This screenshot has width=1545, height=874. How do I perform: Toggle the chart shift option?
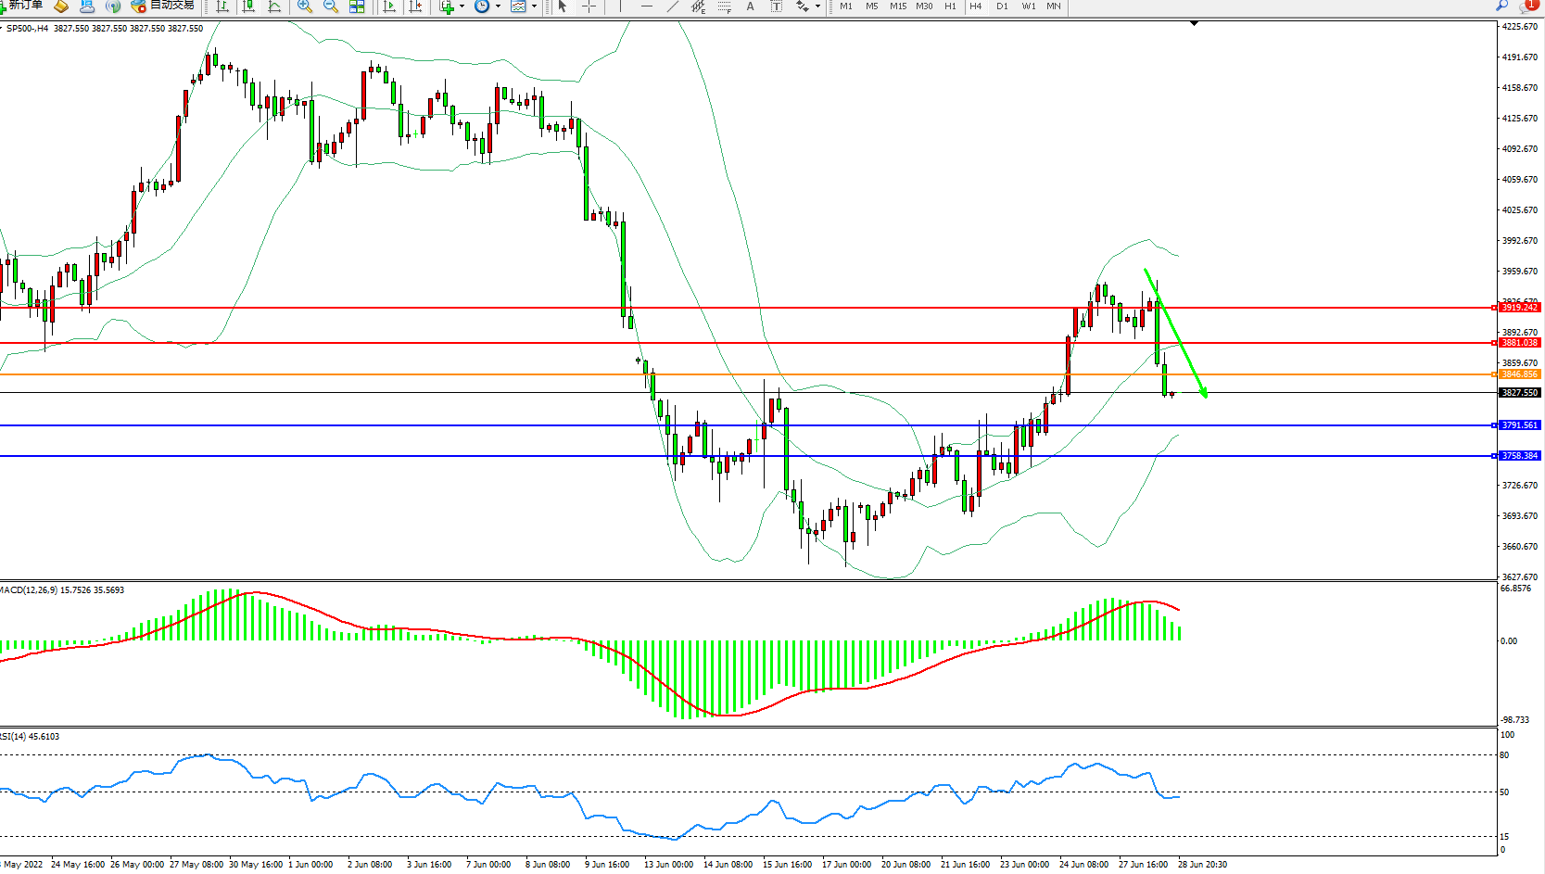pos(415,6)
